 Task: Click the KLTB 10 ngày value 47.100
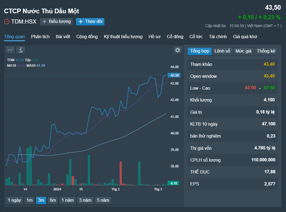coord(268,124)
